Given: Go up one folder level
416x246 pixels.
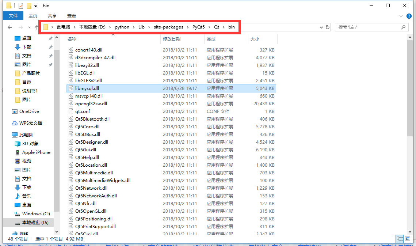Looking at the screenshot, I should [37, 27].
